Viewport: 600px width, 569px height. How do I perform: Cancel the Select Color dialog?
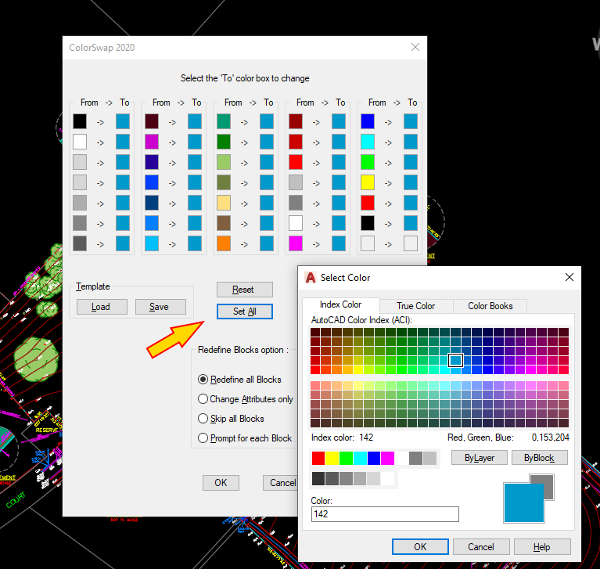(x=481, y=546)
